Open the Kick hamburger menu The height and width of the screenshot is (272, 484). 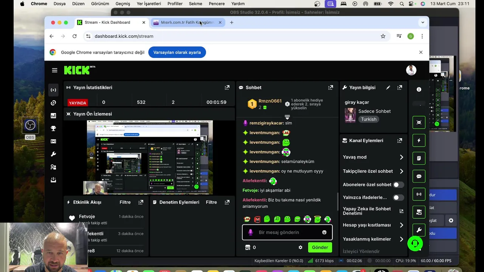(54, 70)
